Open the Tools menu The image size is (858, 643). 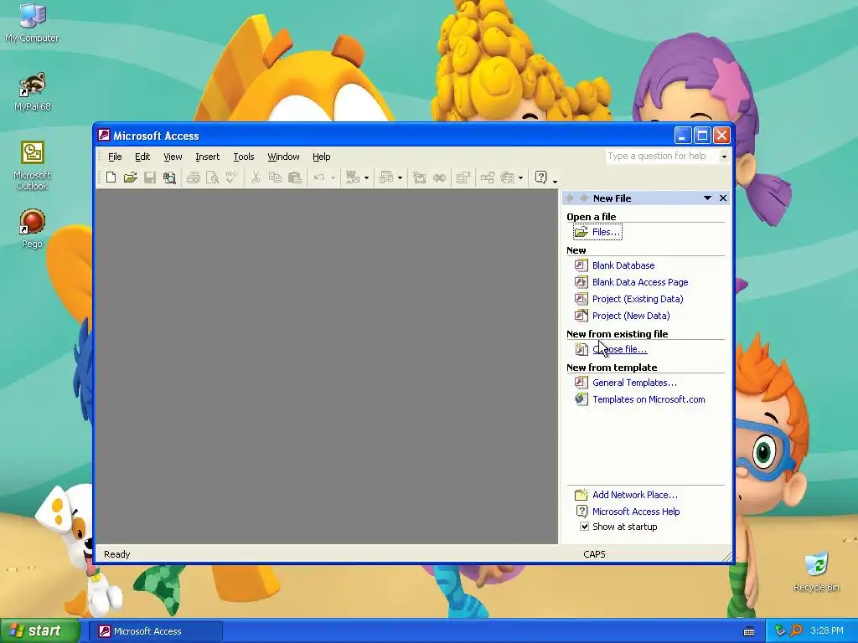tap(244, 157)
